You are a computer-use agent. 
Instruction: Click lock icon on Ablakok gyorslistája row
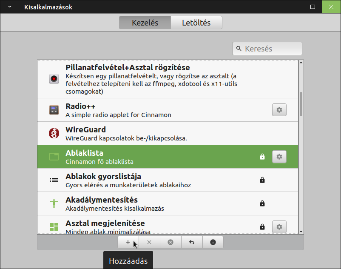pyautogui.click(x=262, y=180)
